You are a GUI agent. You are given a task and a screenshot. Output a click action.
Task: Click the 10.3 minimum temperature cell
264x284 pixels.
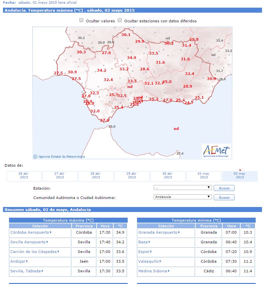coord(248,232)
